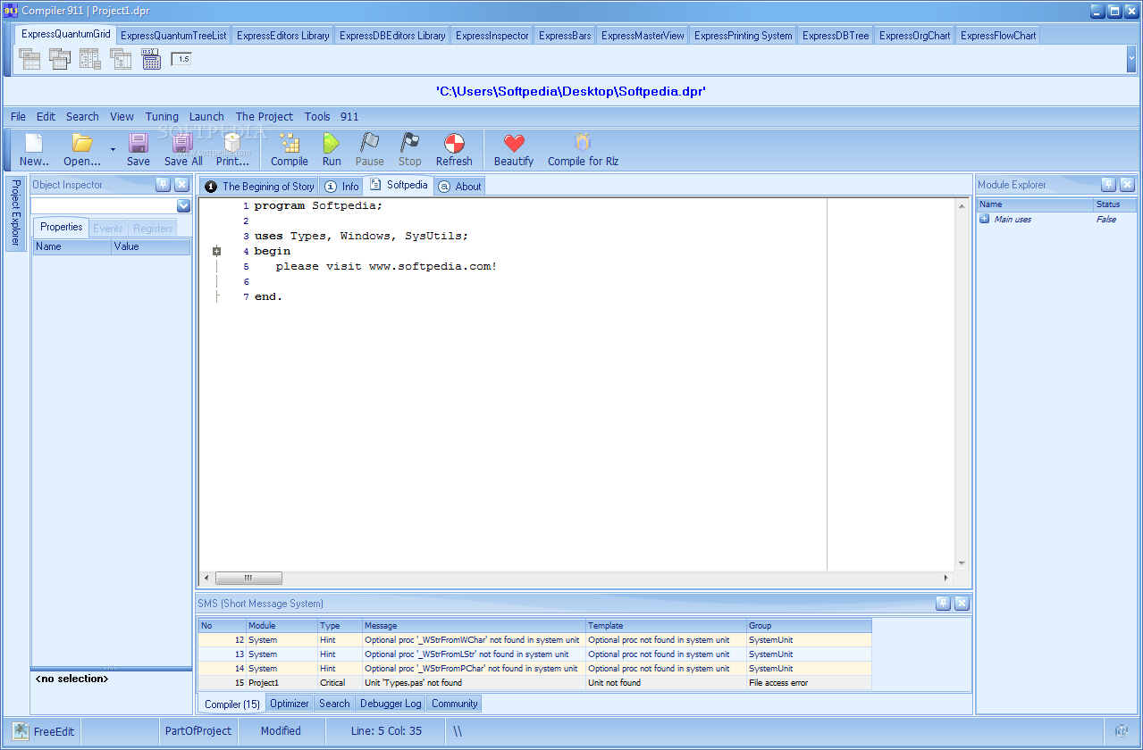Switch to the Community bottom tab
Image resolution: width=1143 pixels, height=750 pixels.
click(454, 704)
